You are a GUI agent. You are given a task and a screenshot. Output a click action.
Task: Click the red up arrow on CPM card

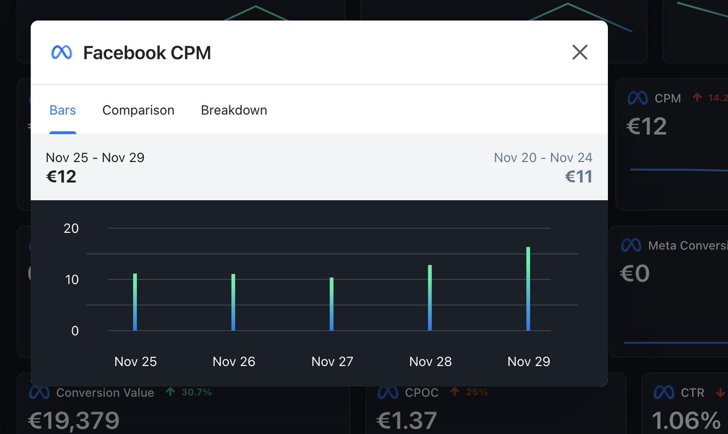click(697, 97)
